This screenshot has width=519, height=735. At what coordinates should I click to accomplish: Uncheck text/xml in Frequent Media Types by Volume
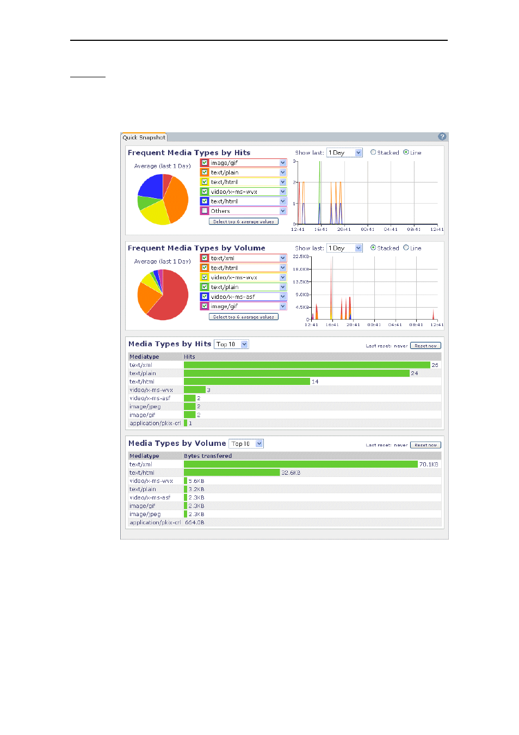[205, 258]
